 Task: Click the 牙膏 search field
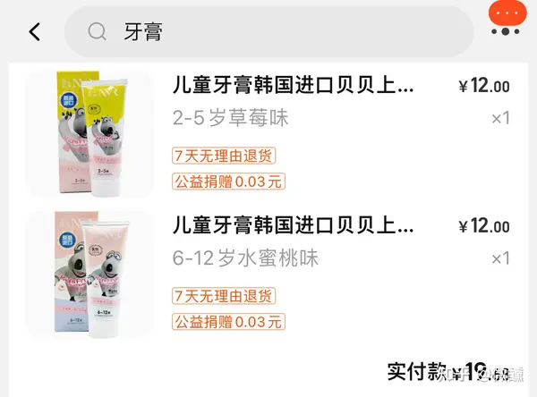coord(269,31)
